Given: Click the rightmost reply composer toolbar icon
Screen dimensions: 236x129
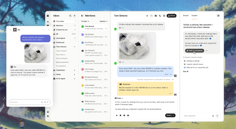Looking at the screenshot, I should pos(128,116).
